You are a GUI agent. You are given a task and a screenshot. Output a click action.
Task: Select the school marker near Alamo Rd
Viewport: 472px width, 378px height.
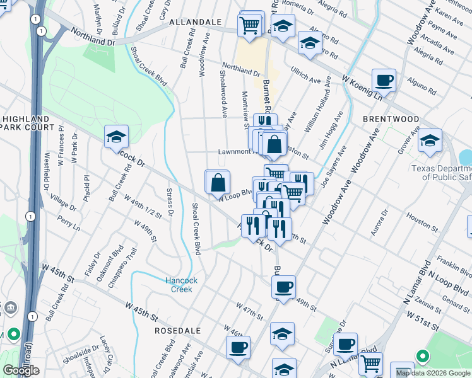click(310, 45)
